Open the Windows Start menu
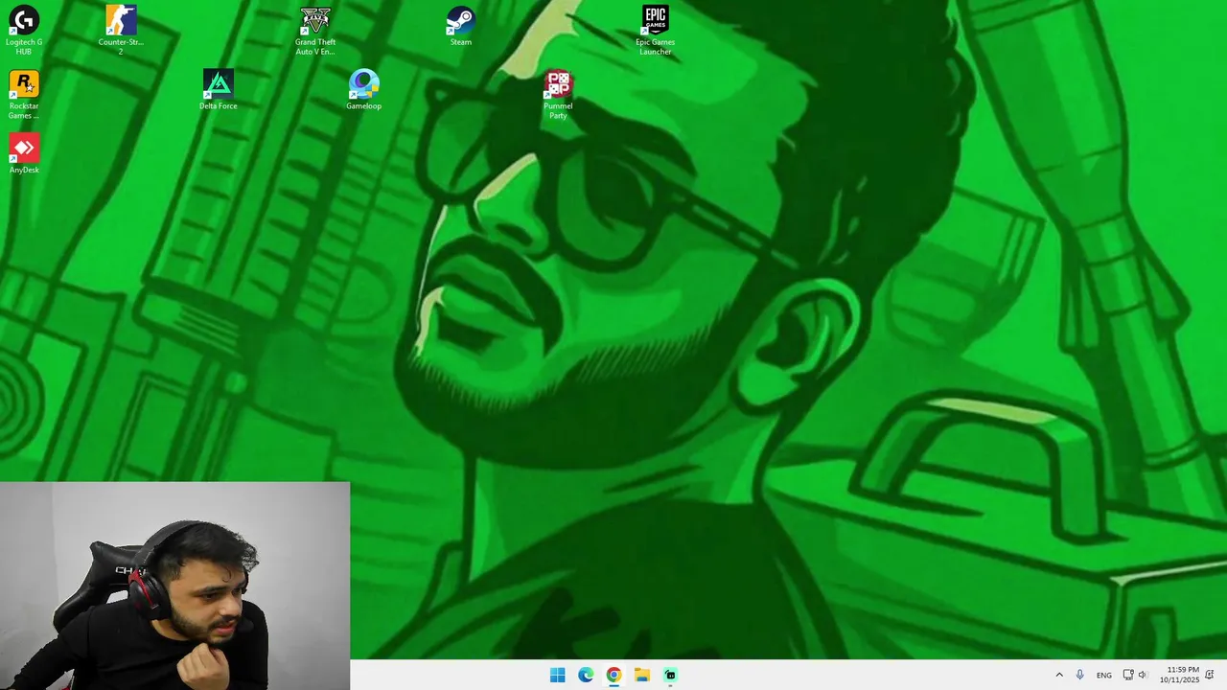 click(558, 675)
